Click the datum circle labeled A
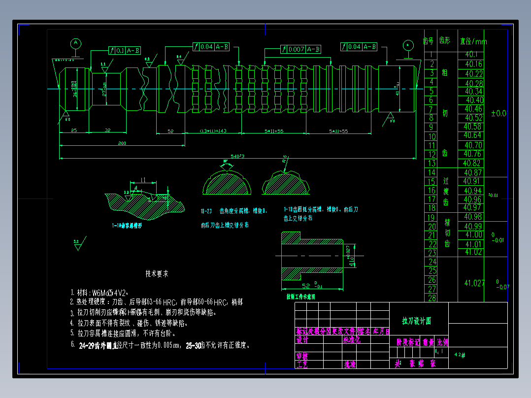This screenshot has width=531, height=398. (75, 43)
